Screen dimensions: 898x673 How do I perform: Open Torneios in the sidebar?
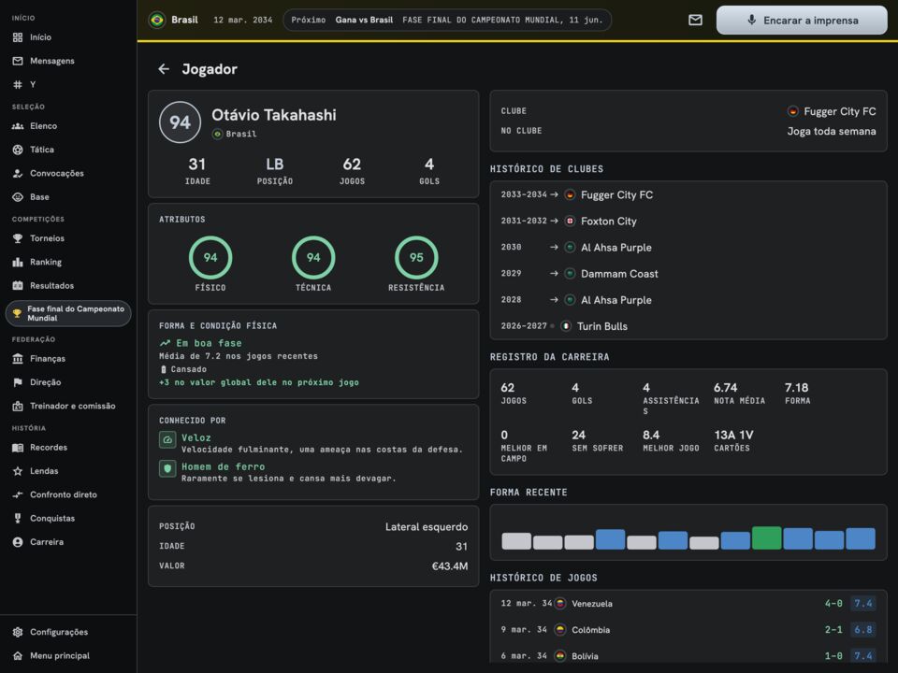click(x=68, y=238)
